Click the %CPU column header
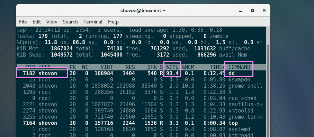Screen dimensions: 314x137 click(172, 67)
